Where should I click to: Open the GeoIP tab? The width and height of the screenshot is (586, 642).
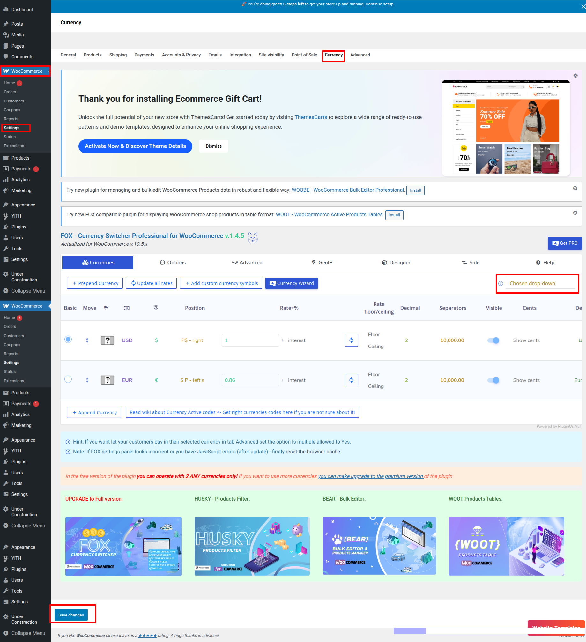tap(322, 263)
